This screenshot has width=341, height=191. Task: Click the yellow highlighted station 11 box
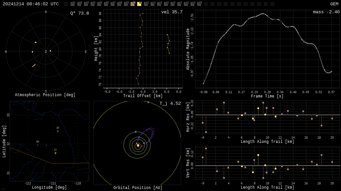(139, 4)
